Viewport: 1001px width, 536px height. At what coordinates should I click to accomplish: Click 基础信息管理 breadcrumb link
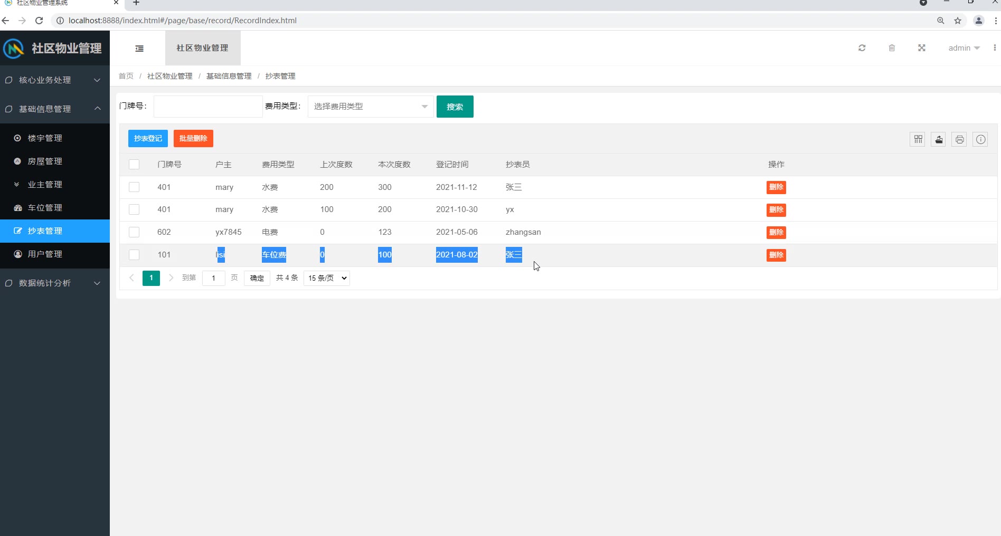point(229,76)
